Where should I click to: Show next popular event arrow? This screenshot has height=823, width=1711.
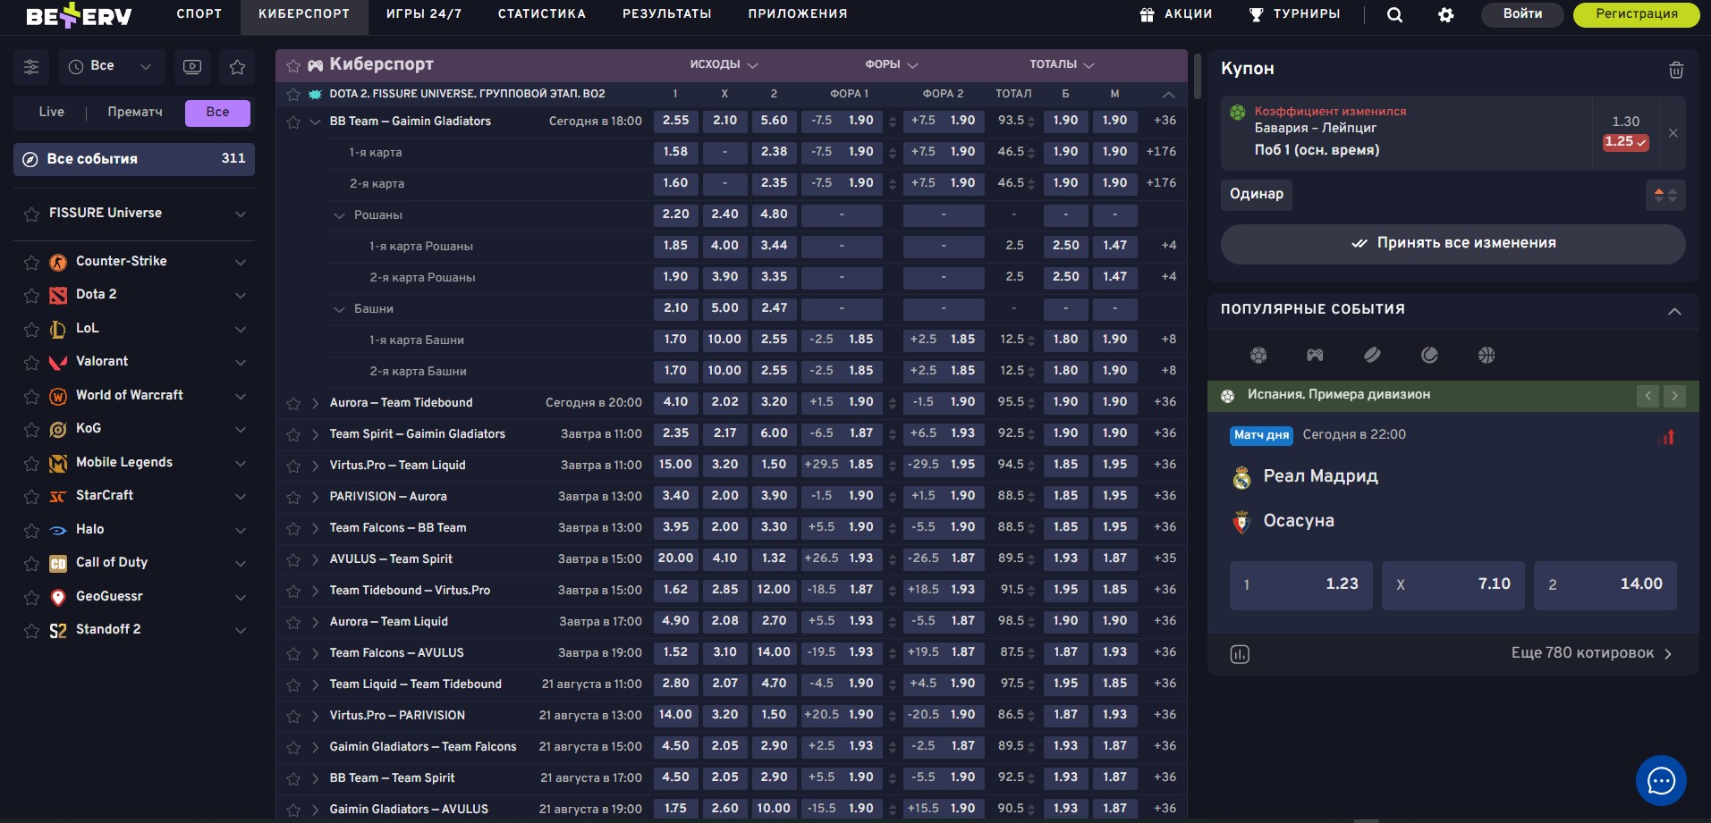click(1674, 395)
